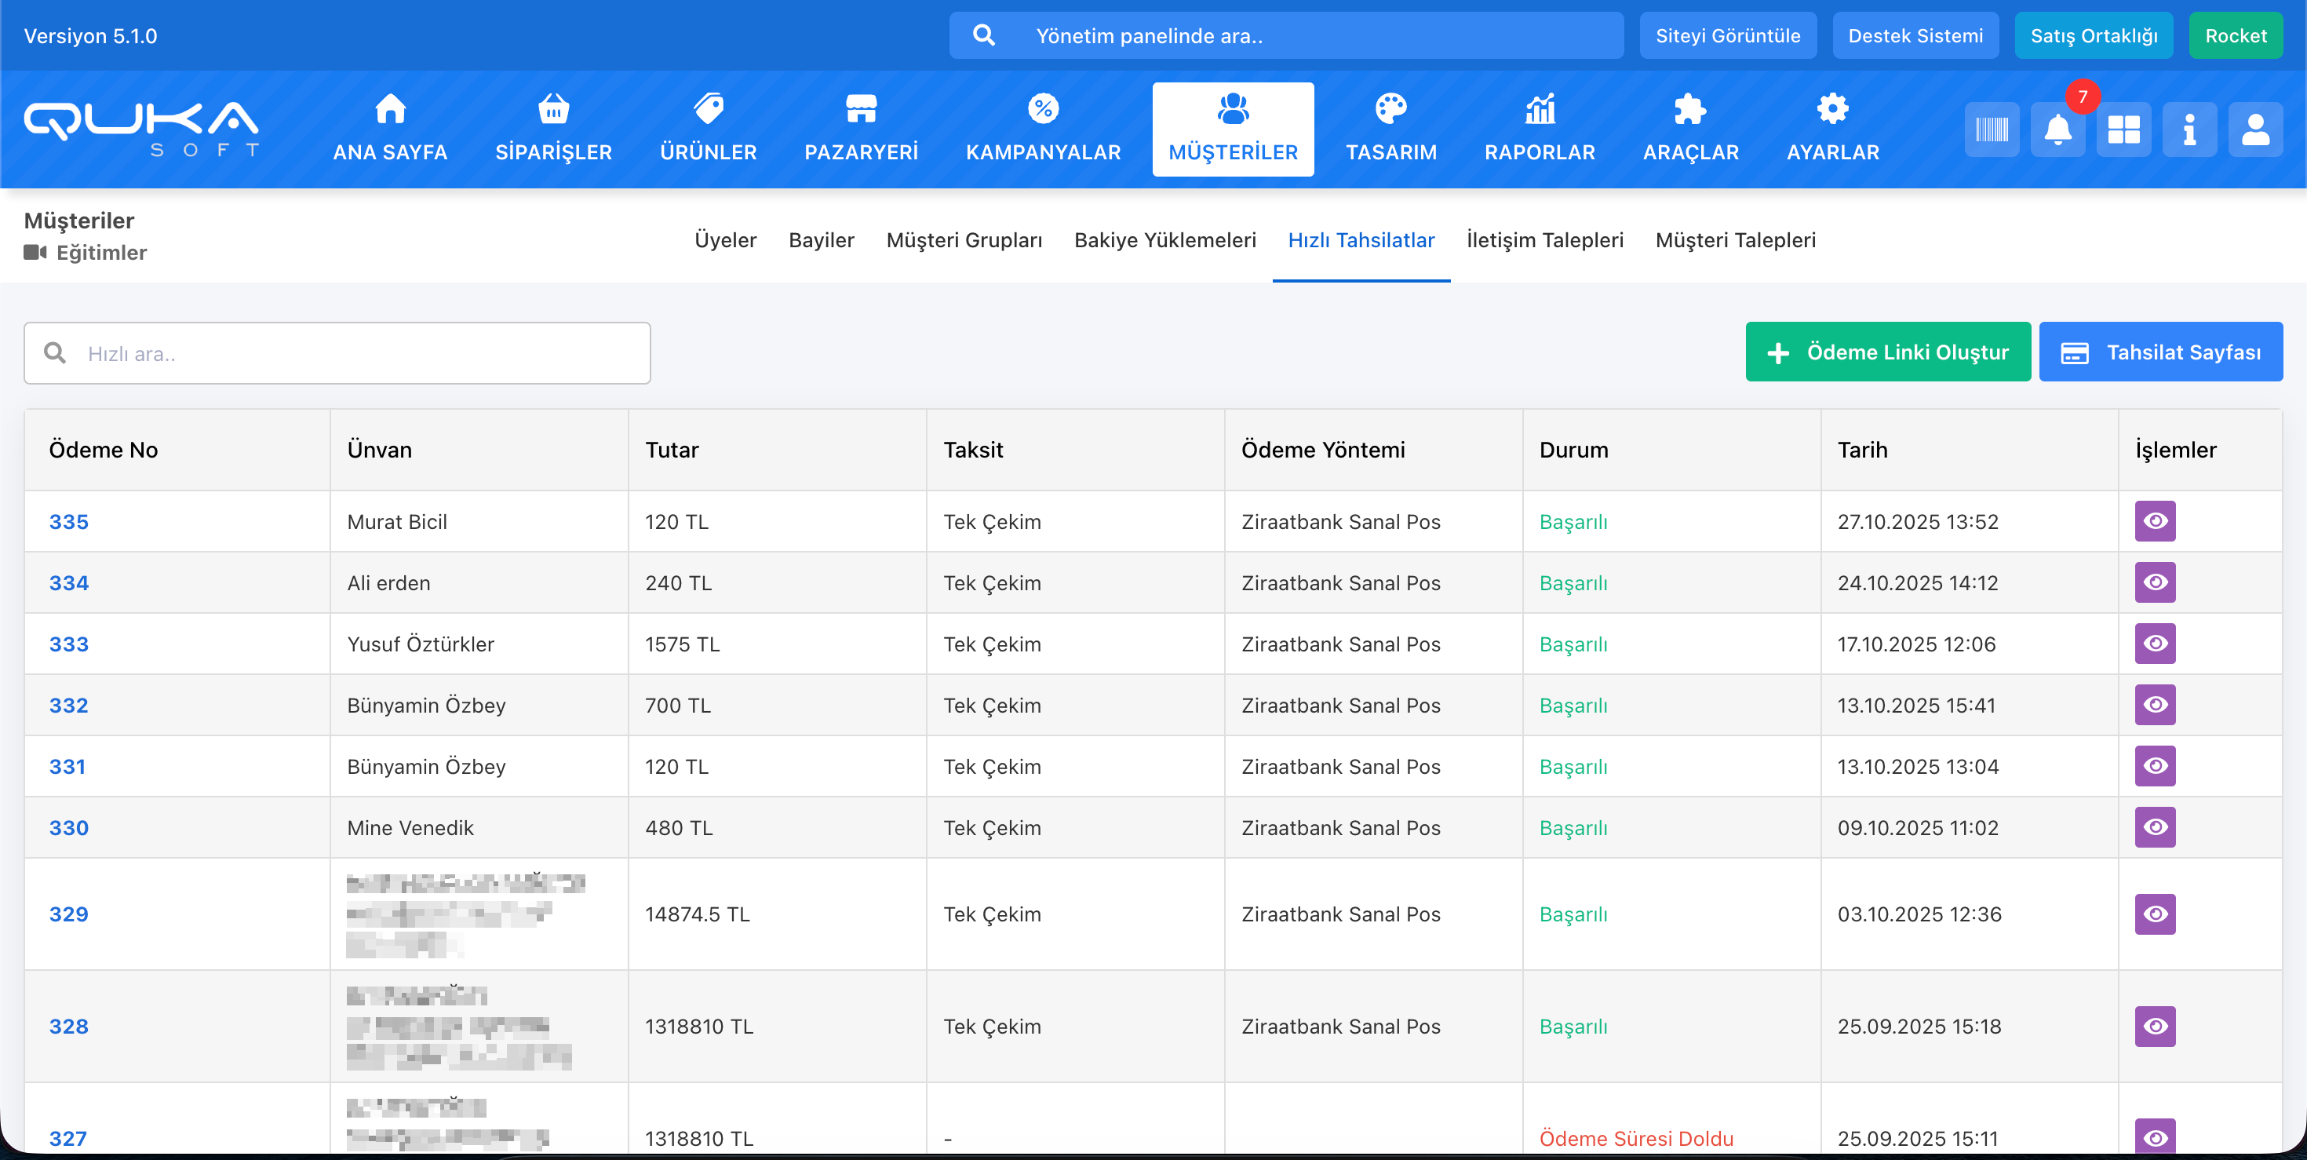View payment 329 with eye icon
2307x1160 pixels.
pyautogui.click(x=2154, y=914)
